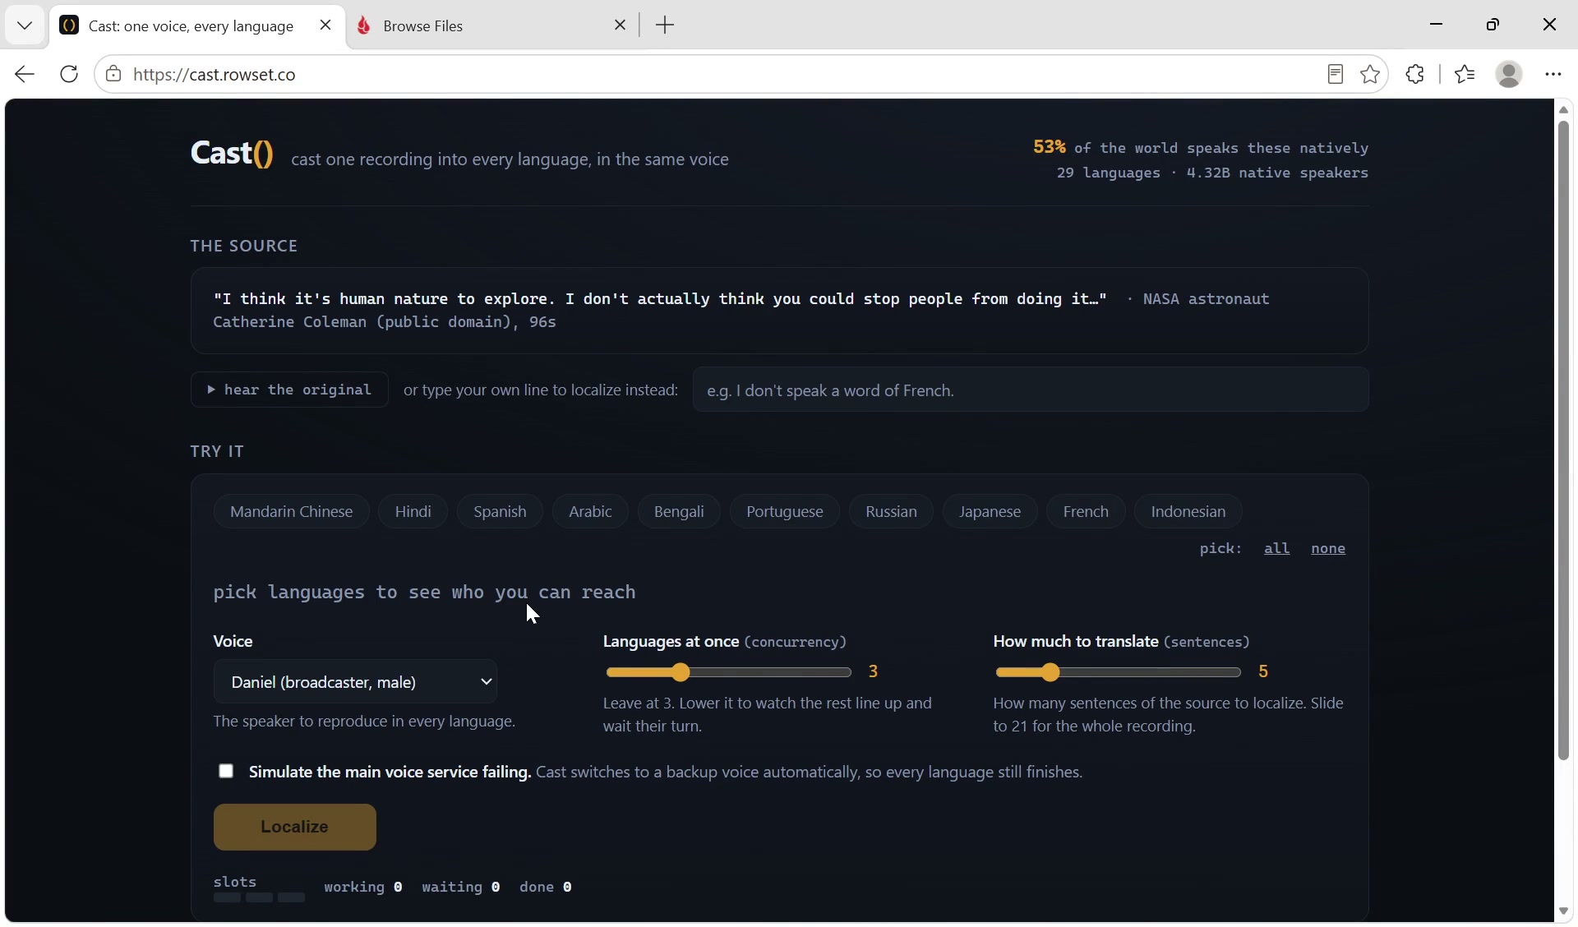1578x927 pixels.
Task: Open reading view icon in address bar
Action: tap(1336, 75)
